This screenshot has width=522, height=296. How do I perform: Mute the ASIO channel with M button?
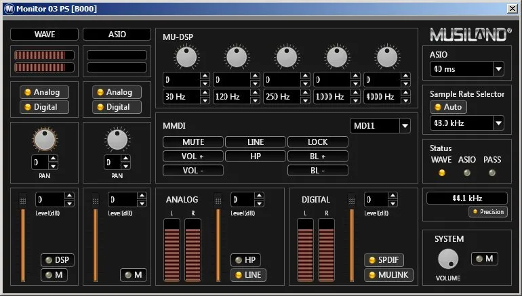click(x=134, y=275)
